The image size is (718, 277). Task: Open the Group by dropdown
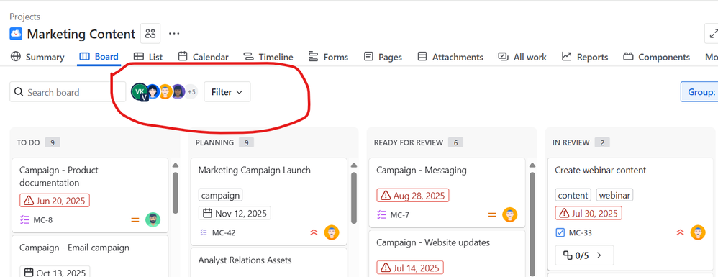pos(699,92)
